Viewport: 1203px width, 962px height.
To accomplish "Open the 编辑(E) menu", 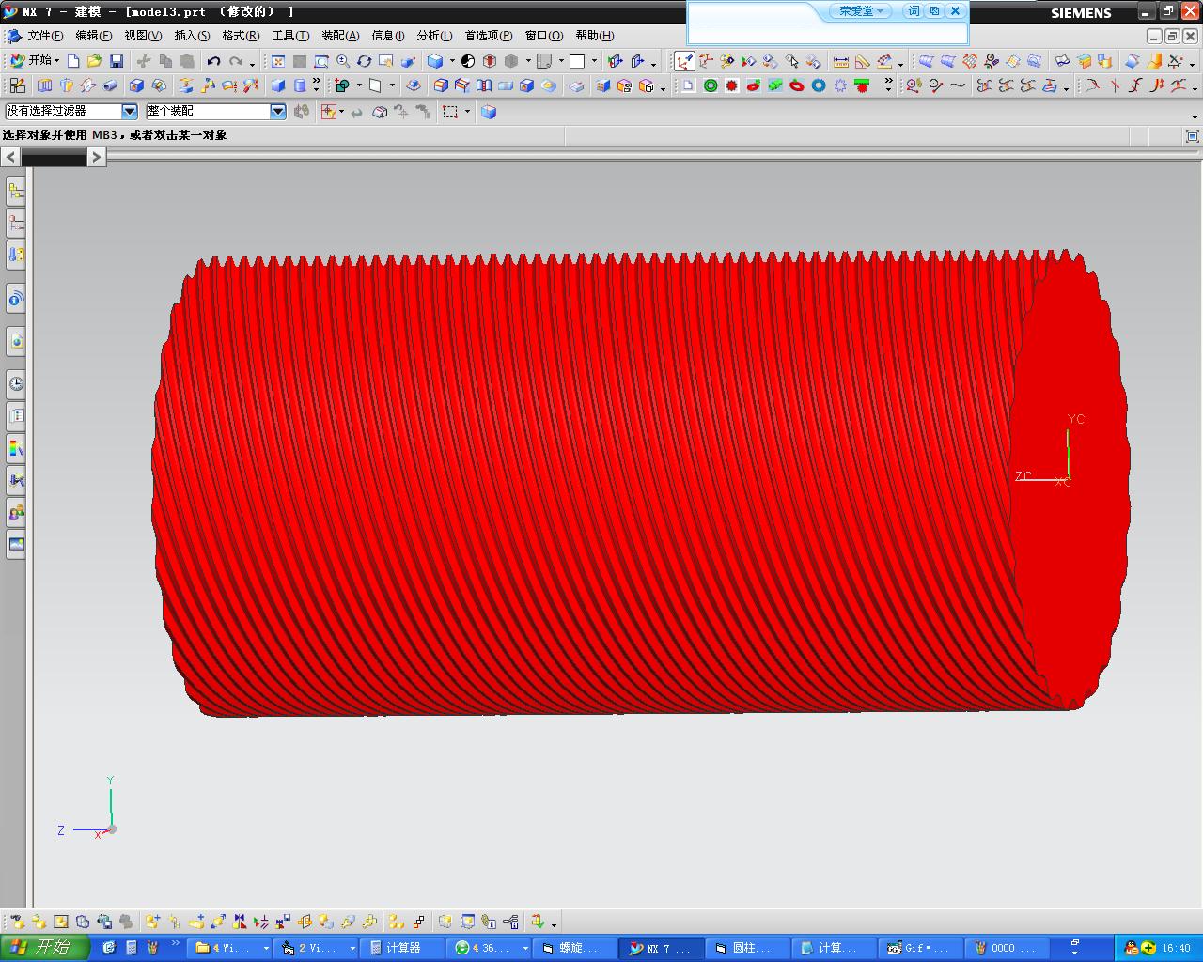I will (93, 36).
